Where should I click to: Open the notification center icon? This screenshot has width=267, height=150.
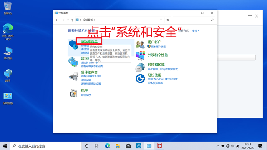[x=260, y=146]
